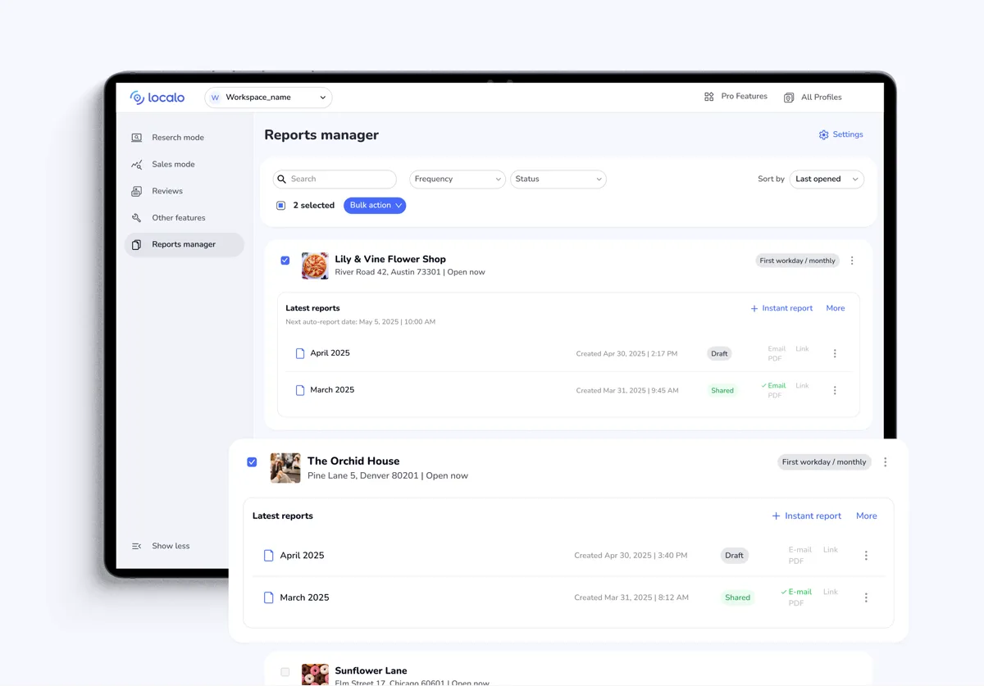Uncheck The Orchid House checkbox

pyautogui.click(x=252, y=462)
